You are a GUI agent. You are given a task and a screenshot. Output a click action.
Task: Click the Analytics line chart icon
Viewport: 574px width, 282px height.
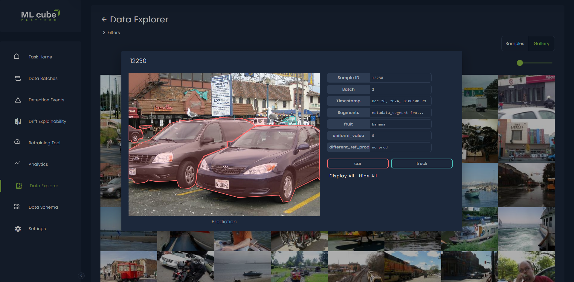click(x=18, y=163)
